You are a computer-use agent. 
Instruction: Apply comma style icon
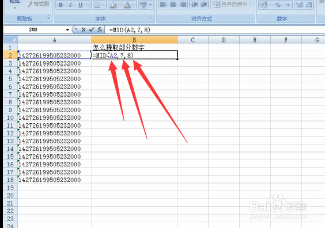[x=288, y=5]
